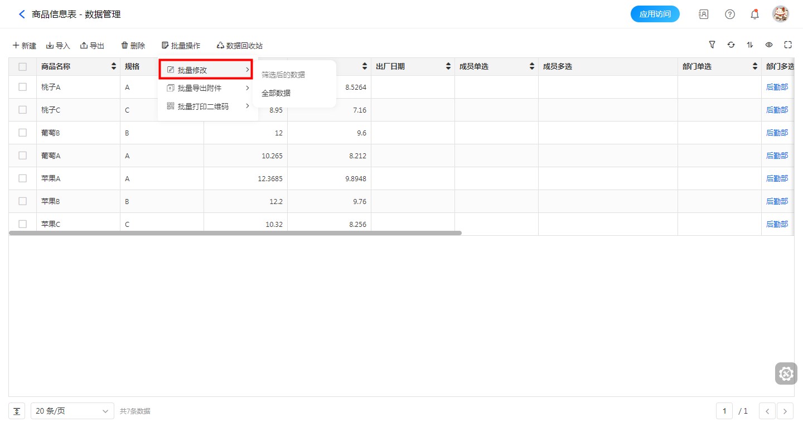Choose 全部数据 in the submenu
803x422 pixels.
[276, 93]
